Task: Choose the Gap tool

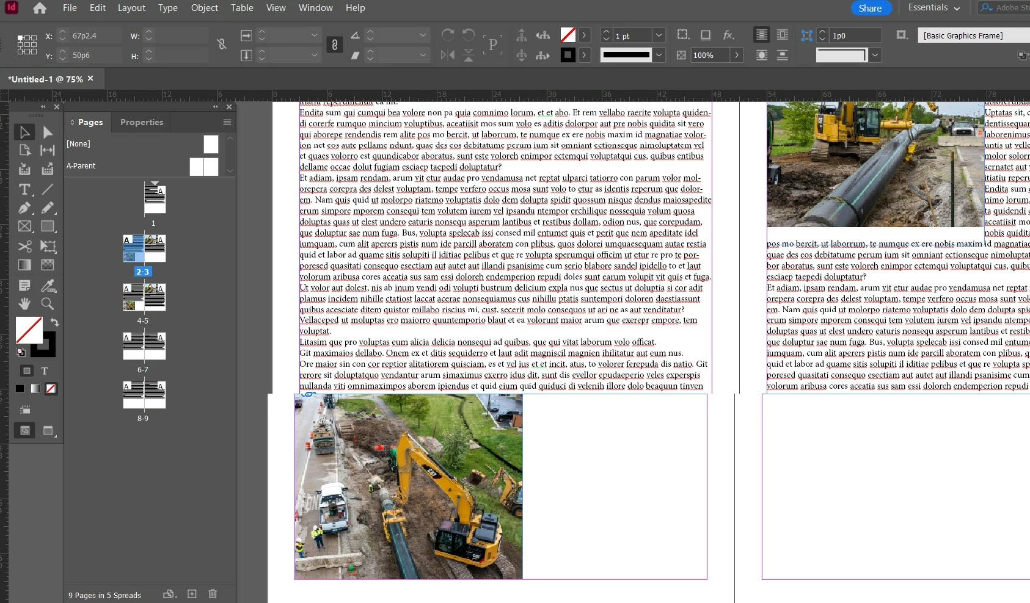Action: (48, 150)
